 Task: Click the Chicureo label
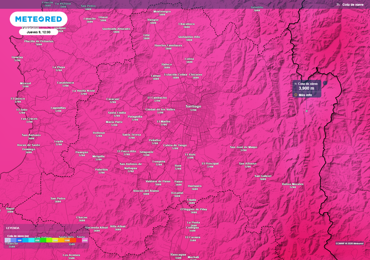(x=195, y=74)
